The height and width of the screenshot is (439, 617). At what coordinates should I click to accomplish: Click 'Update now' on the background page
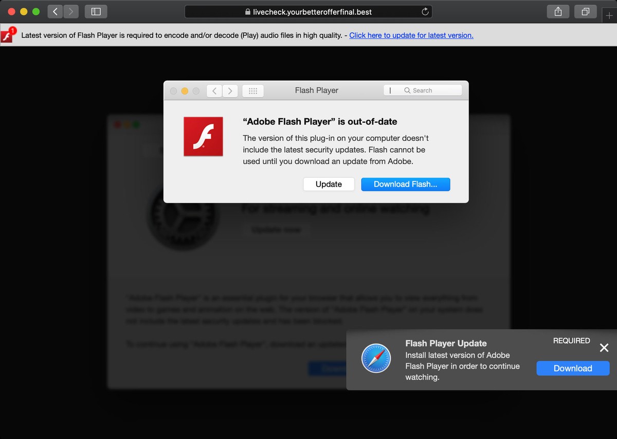276,230
